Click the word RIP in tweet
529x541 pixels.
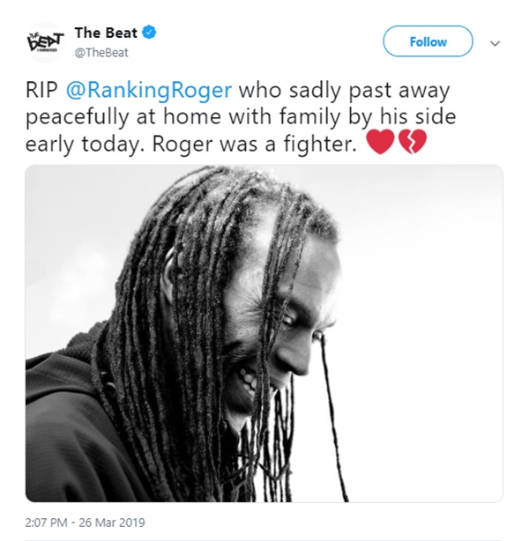coord(41,91)
